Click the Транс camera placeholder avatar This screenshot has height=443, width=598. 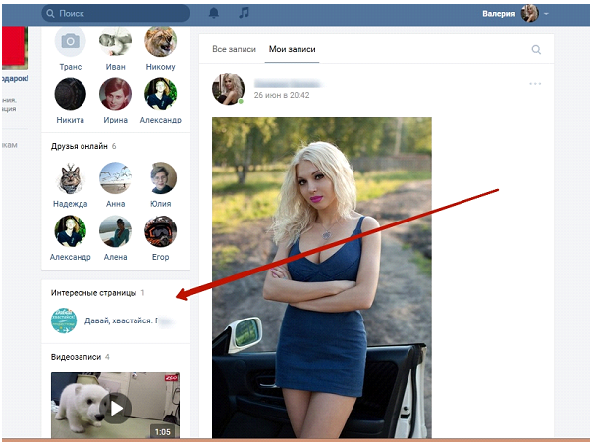[x=70, y=41]
